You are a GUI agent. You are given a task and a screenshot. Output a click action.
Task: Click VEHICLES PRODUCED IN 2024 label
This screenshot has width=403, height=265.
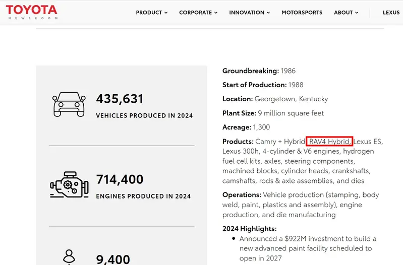(x=144, y=116)
